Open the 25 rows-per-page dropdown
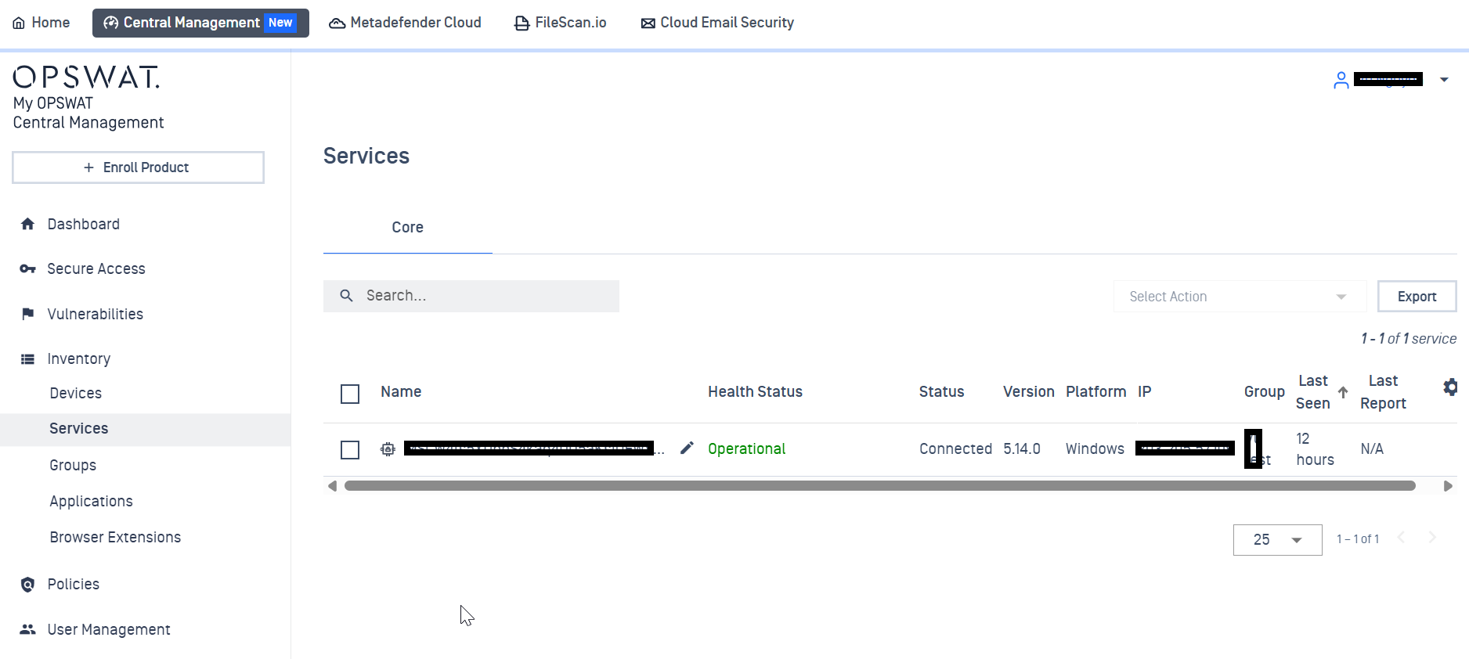 (x=1277, y=540)
